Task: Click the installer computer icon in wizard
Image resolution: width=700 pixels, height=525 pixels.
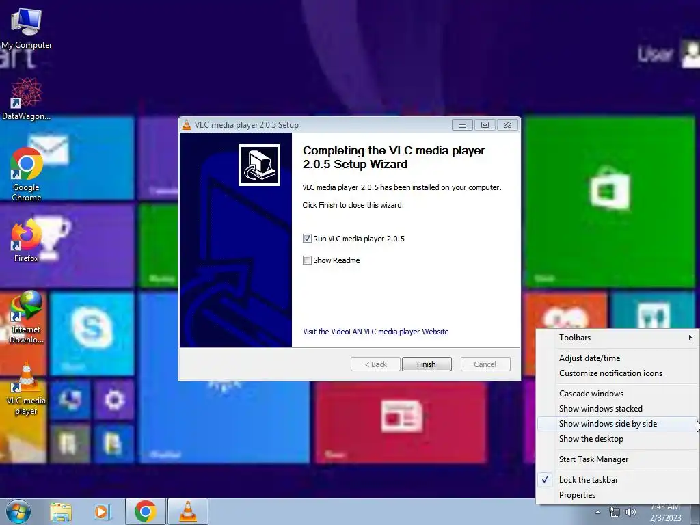Action: click(x=259, y=165)
